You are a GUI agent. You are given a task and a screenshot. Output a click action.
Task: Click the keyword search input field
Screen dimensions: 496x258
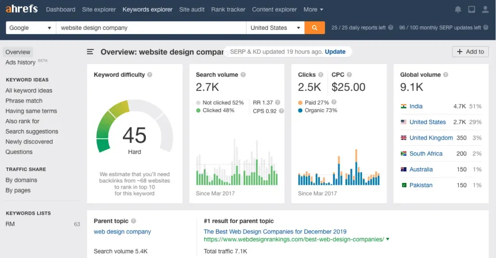click(151, 28)
